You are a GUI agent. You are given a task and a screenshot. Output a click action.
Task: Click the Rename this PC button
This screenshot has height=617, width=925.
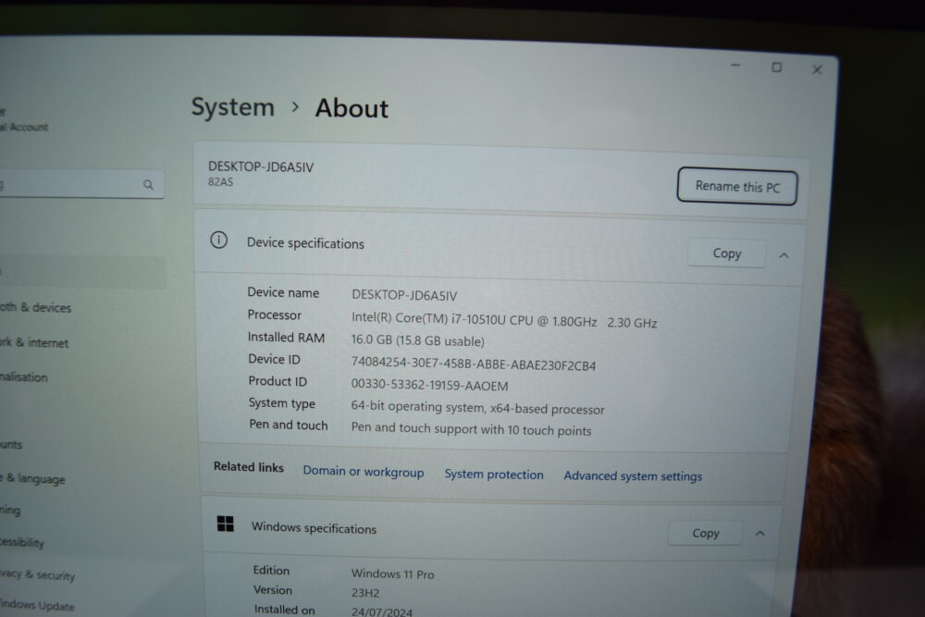click(x=737, y=187)
